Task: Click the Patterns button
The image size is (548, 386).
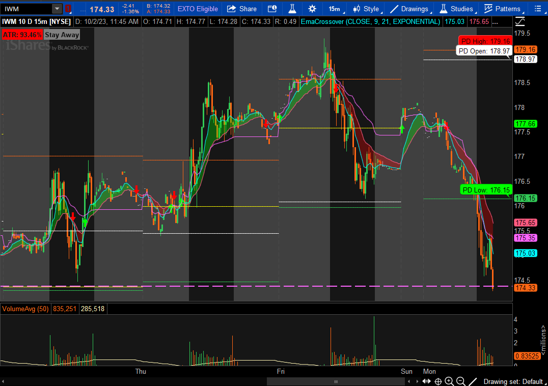Action: tap(502, 9)
